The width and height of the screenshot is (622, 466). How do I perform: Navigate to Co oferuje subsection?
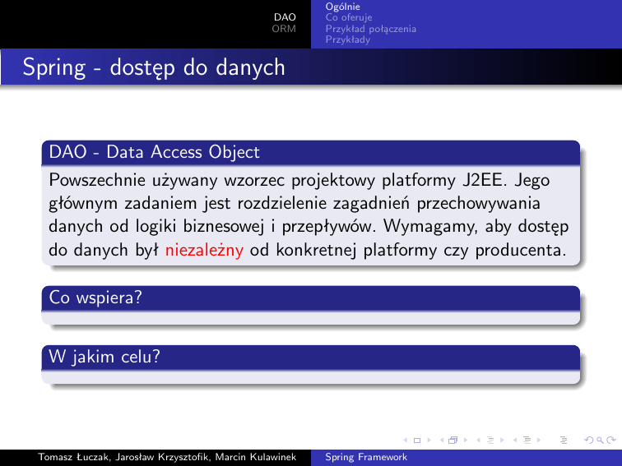tap(349, 17)
